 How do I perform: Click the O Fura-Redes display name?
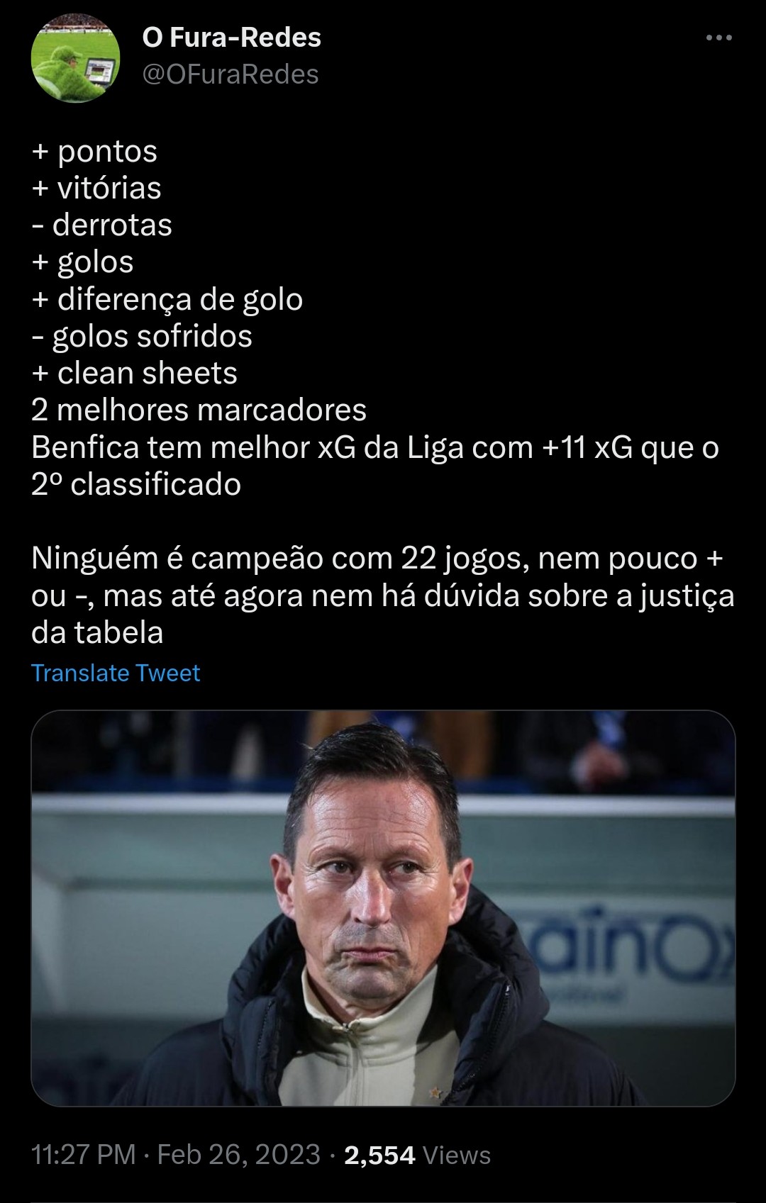coord(231,38)
